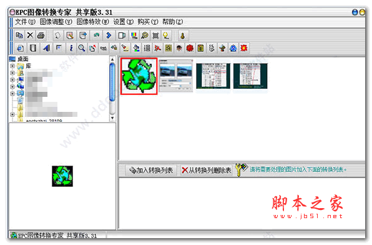
Task: Click the paint bucket fill icon
Action: [x=136, y=48]
